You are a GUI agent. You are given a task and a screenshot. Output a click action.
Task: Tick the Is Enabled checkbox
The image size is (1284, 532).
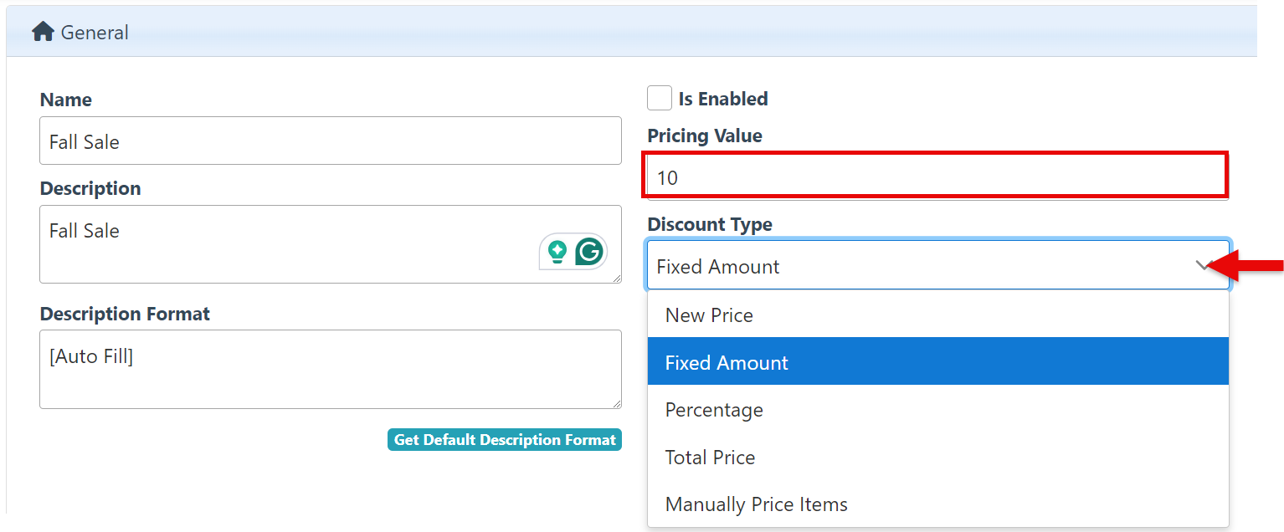pos(660,99)
